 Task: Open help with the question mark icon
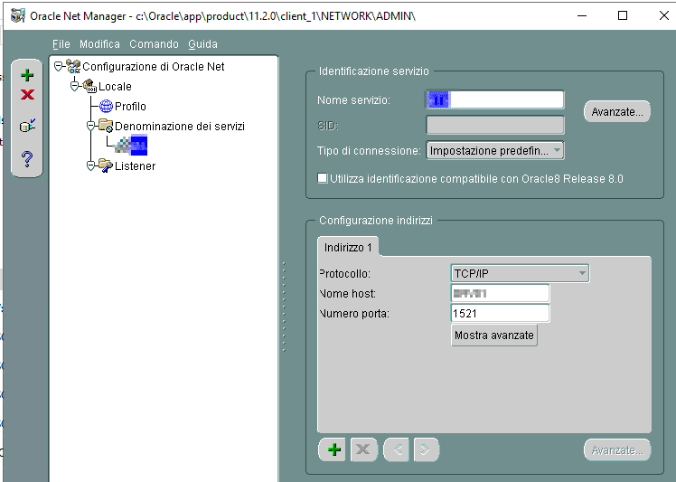tap(27, 159)
